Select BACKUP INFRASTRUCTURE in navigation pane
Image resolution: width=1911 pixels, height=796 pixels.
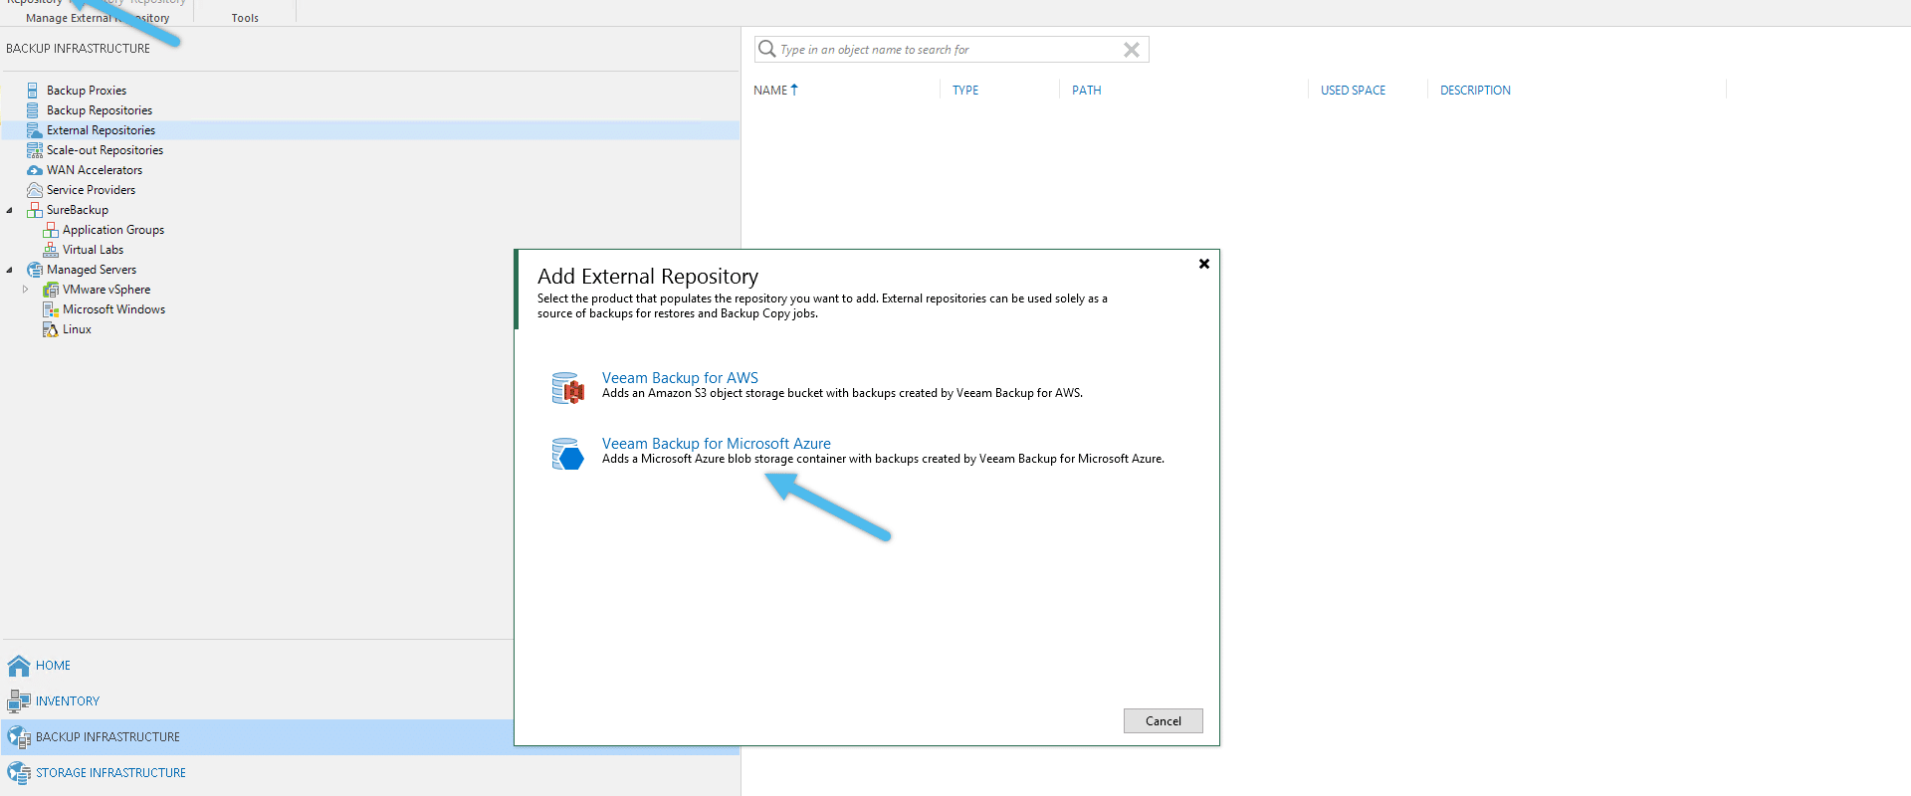point(107,737)
